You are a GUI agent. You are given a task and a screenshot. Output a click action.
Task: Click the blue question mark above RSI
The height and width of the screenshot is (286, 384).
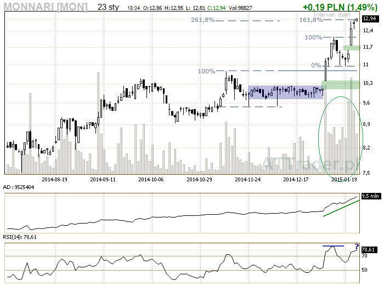(357, 247)
